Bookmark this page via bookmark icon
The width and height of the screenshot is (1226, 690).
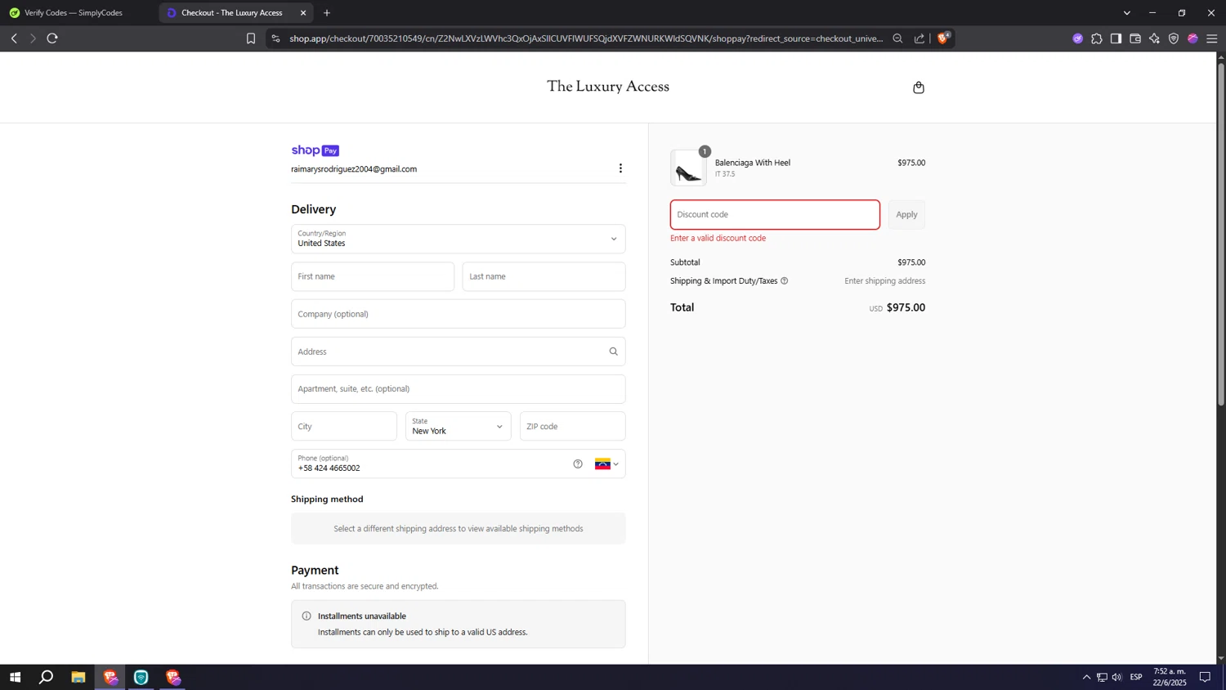tap(251, 38)
